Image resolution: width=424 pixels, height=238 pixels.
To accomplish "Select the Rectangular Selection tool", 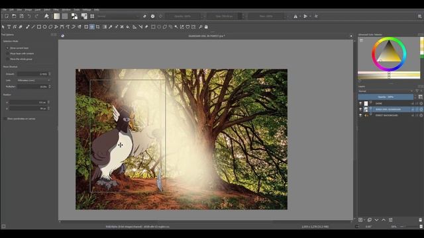I will (x=153, y=27).
